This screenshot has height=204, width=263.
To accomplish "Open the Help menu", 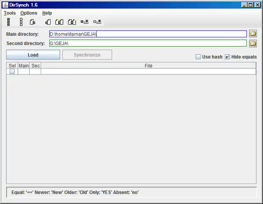I will [47, 13].
